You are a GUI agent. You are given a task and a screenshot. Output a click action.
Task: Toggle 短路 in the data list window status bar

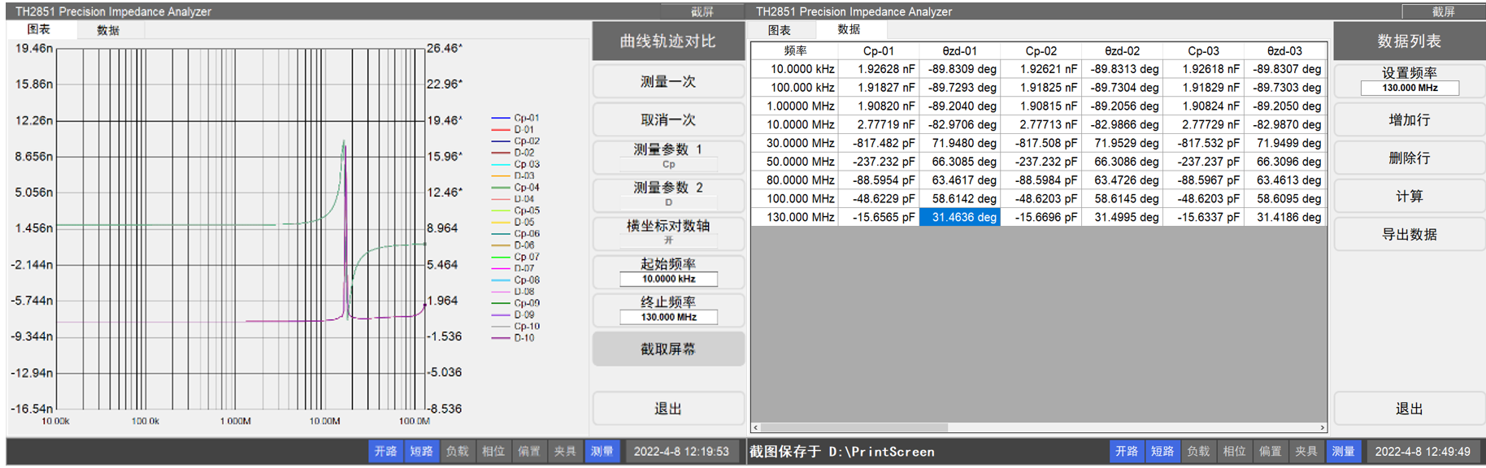point(1162,451)
